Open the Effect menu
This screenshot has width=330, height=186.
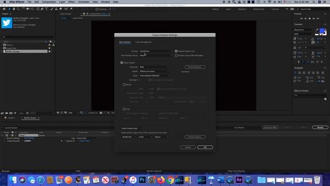72,2
